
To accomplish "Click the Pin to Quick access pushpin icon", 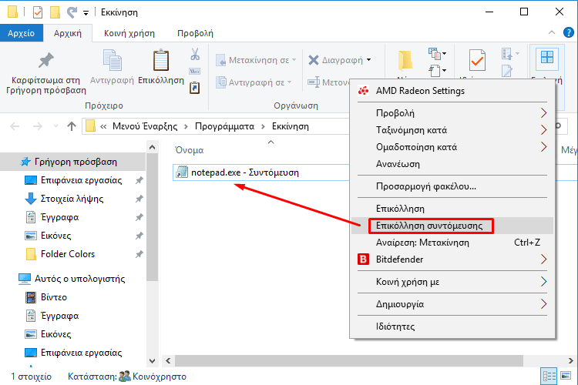I will (46, 60).
